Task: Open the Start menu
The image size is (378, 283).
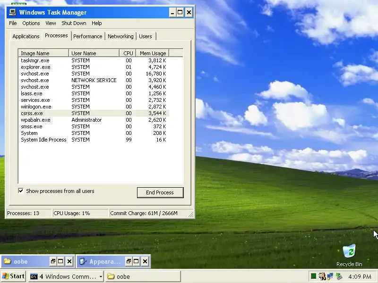Action: [x=13, y=276]
